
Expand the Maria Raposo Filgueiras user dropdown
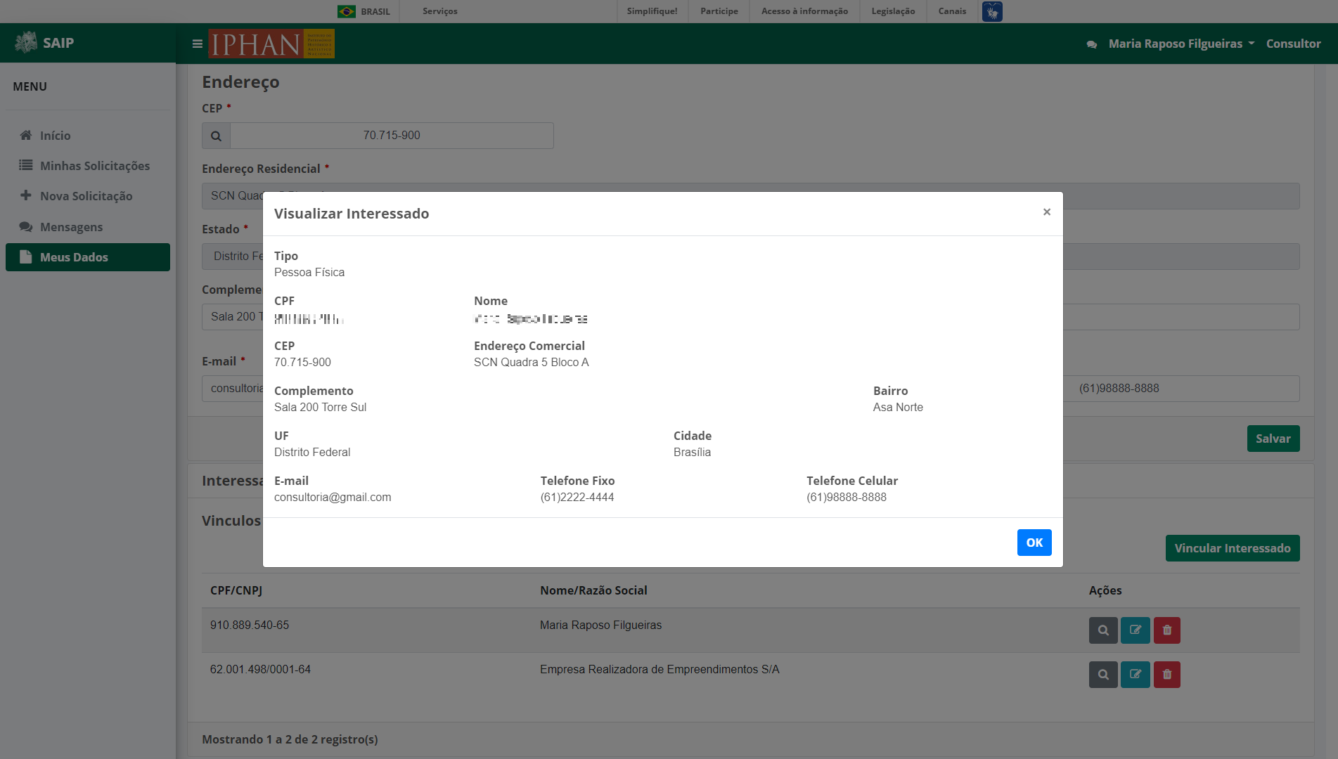click(x=1181, y=44)
